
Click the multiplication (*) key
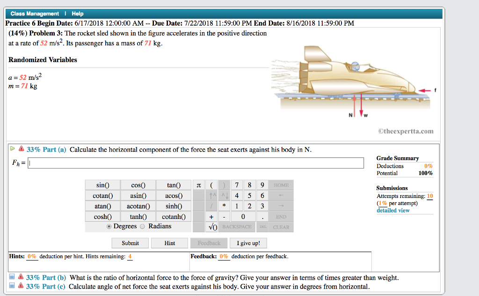click(x=225, y=206)
